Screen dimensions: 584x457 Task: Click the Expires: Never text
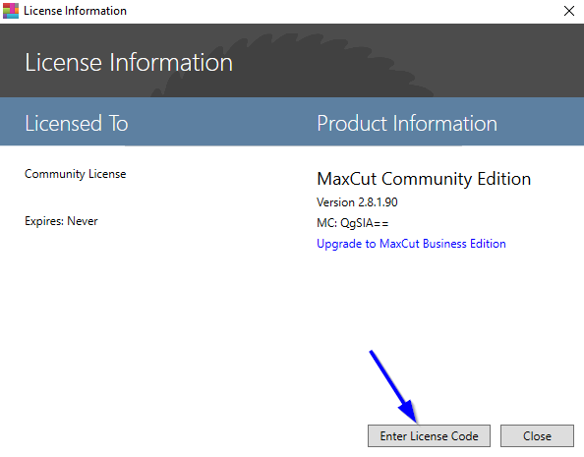click(x=61, y=221)
